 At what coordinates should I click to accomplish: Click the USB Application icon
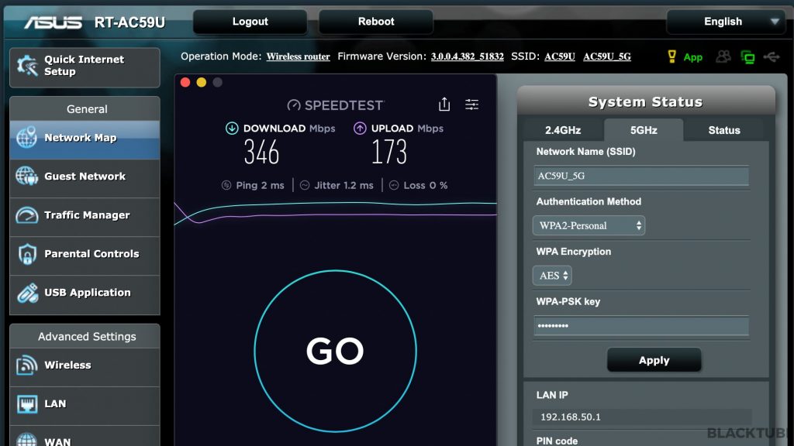click(27, 293)
